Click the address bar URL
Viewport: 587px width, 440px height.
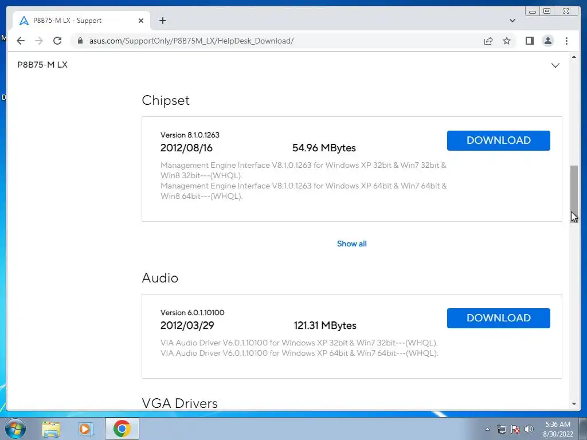click(x=191, y=41)
